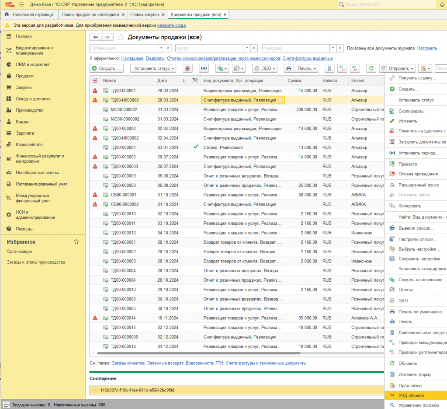Expand the Установить статус dropdown
This screenshot has width=447, height=409.
click(153, 69)
